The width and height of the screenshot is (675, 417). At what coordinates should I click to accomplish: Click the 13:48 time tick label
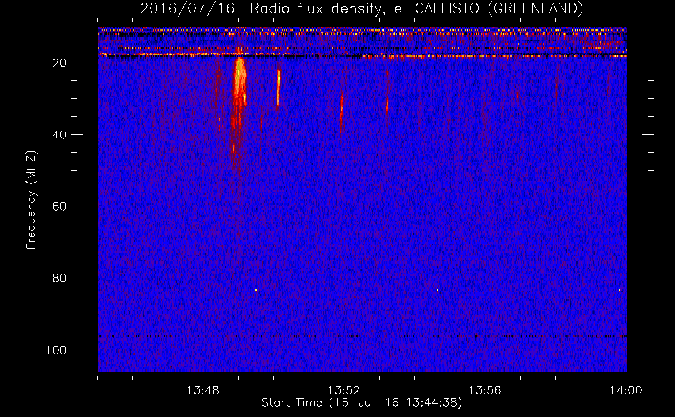[203, 391]
